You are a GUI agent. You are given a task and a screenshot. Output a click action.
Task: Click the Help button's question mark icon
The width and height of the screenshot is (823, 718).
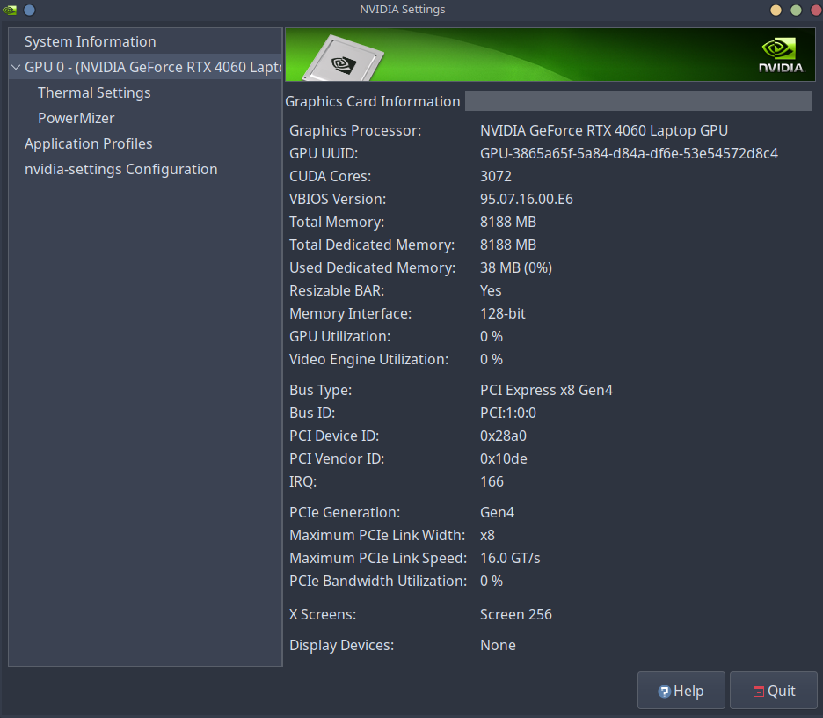[664, 692]
